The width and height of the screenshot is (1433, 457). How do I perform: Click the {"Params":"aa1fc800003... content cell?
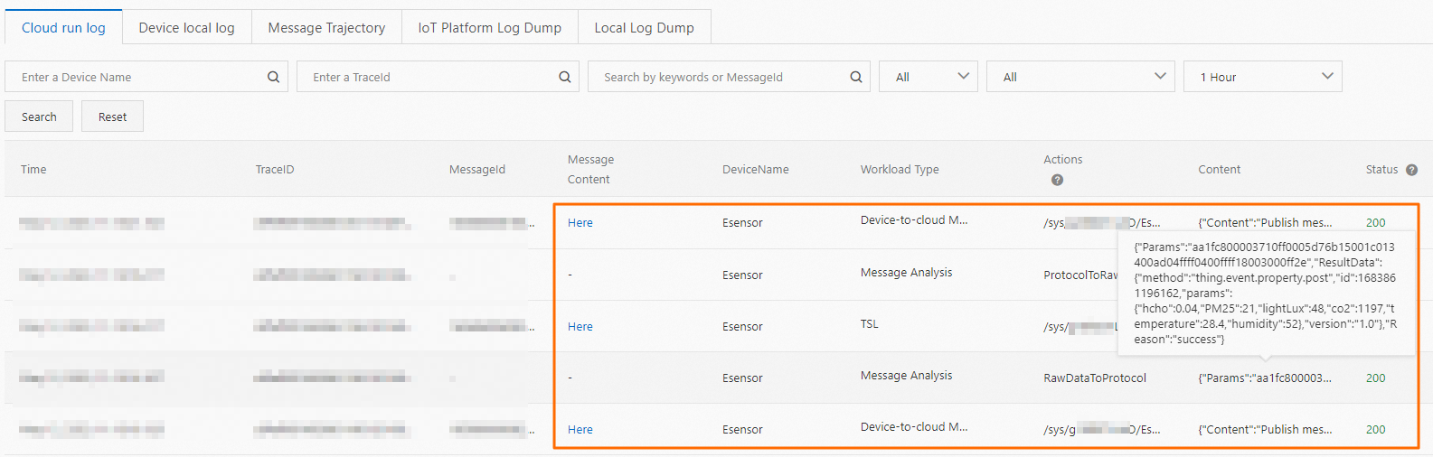pos(1265,378)
